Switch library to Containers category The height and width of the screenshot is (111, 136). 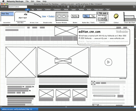click(x=57, y=9)
